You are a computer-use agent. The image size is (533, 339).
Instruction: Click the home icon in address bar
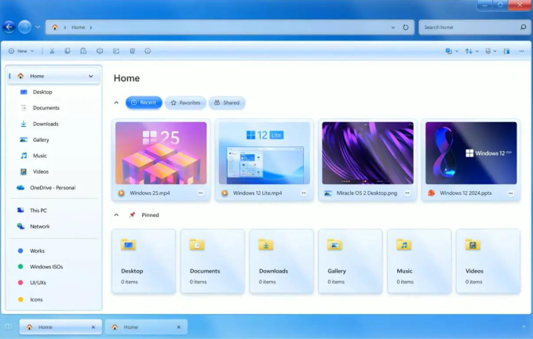(55, 27)
